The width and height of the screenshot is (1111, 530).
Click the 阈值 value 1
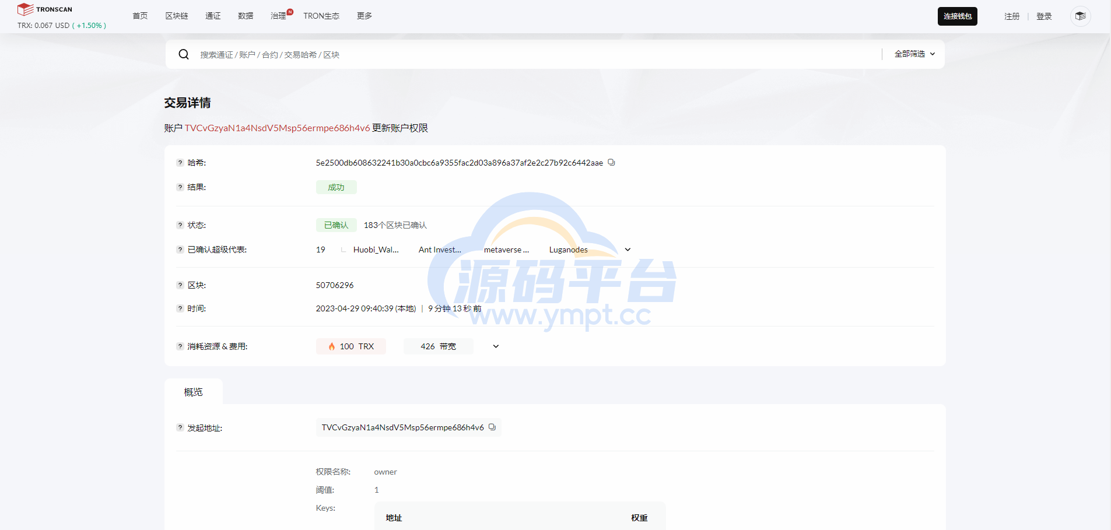click(377, 490)
